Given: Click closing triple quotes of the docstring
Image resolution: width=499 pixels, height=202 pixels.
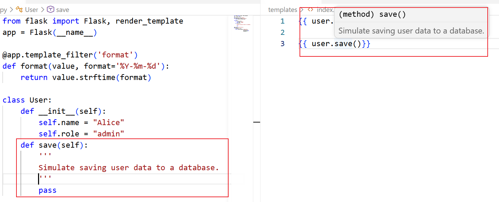Looking at the screenshot, I should click(45, 177).
